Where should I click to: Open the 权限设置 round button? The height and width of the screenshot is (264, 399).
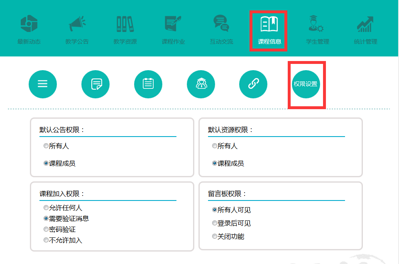click(x=306, y=84)
